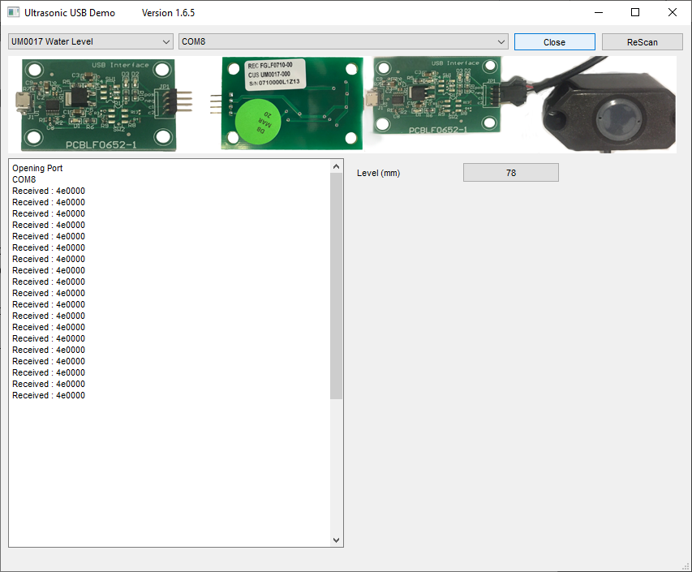Select the "Opening Port" line in the log
The width and height of the screenshot is (692, 572).
(37, 169)
